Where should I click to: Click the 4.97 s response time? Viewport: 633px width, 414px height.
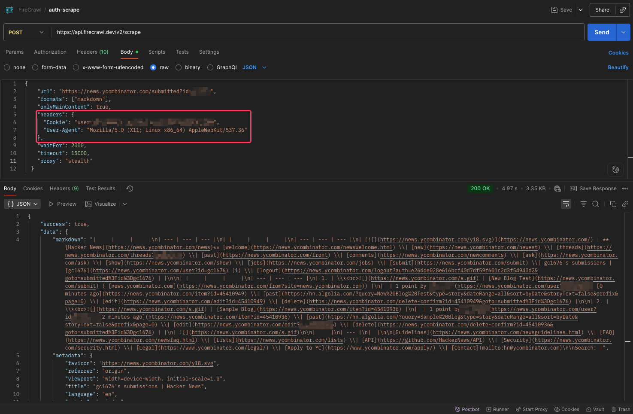pyautogui.click(x=509, y=189)
